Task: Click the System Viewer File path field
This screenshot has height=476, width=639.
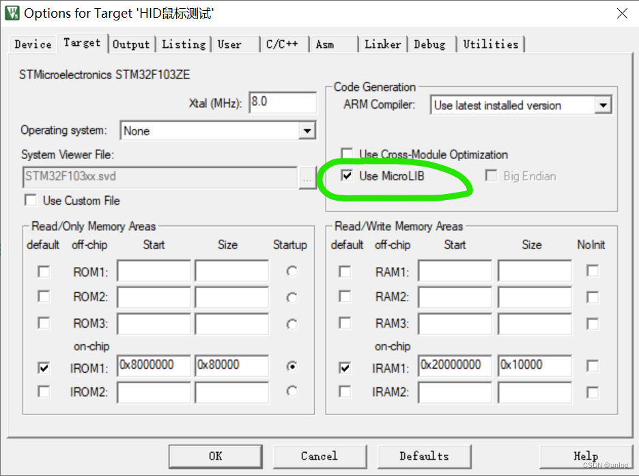Action: click(160, 177)
